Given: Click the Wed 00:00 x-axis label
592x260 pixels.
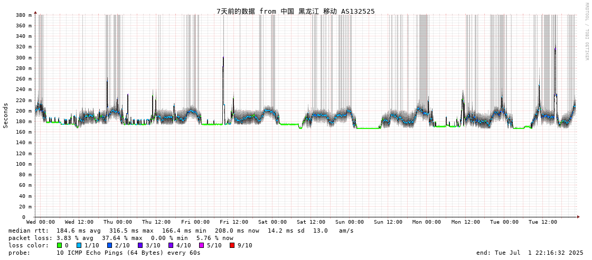Looking at the screenshot, I should (40, 222).
